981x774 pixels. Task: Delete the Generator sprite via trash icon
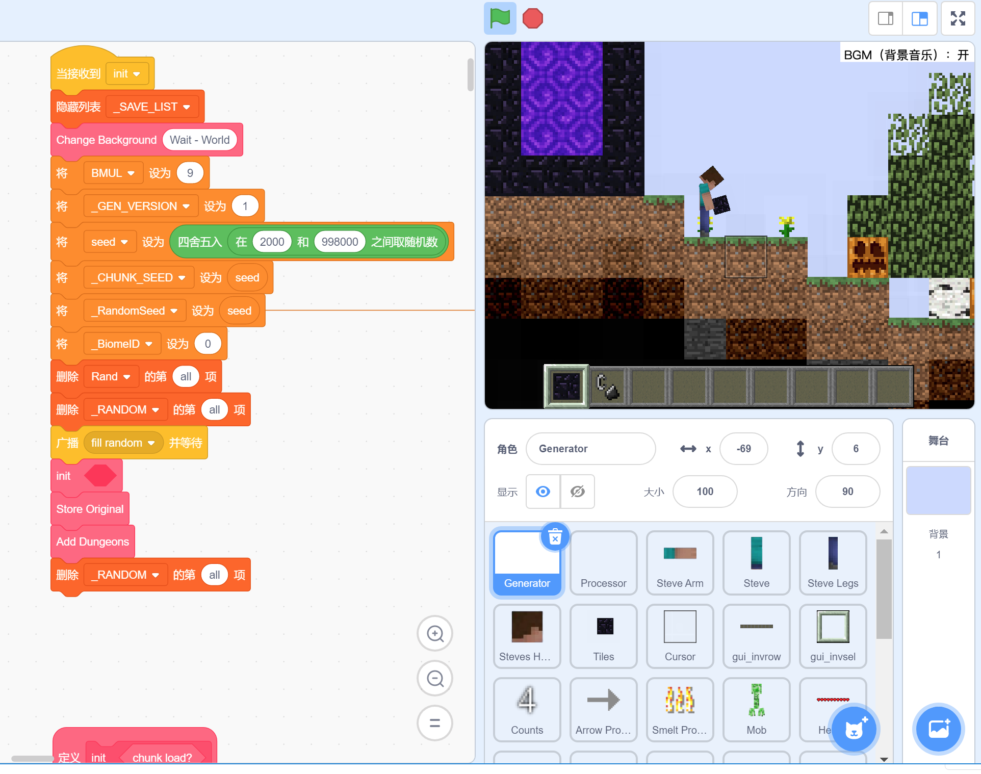pyautogui.click(x=555, y=537)
